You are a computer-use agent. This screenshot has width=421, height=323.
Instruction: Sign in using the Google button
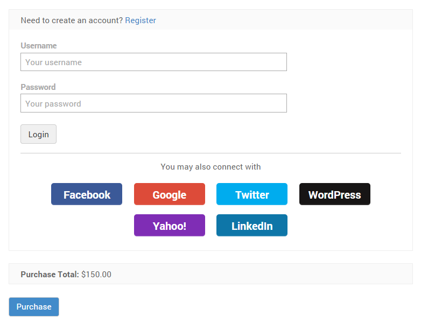pyautogui.click(x=170, y=194)
